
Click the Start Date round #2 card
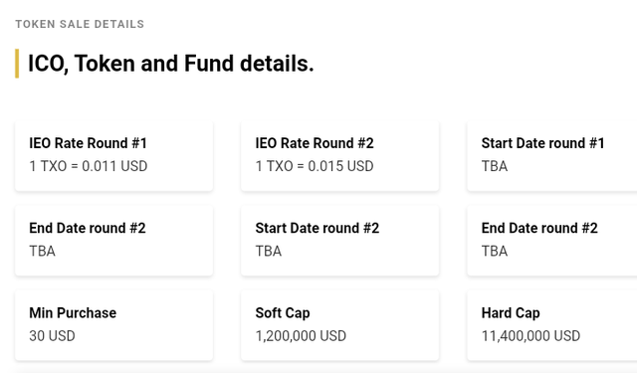(x=340, y=241)
